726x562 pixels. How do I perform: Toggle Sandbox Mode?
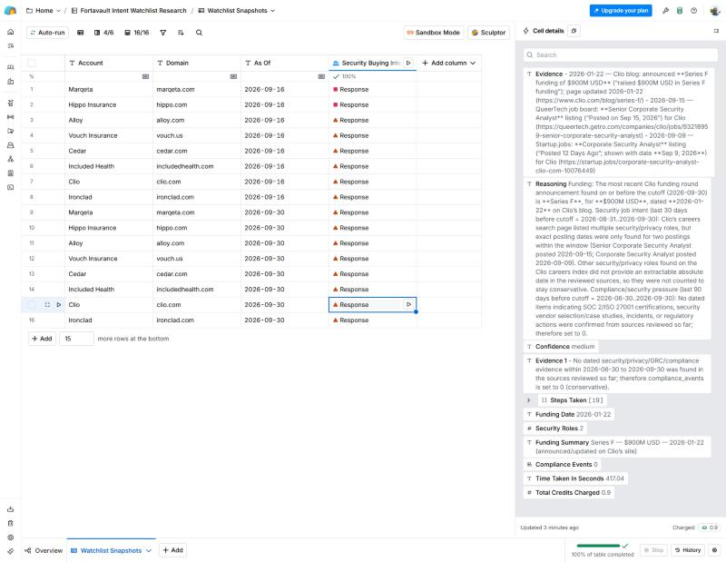(x=434, y=33)
